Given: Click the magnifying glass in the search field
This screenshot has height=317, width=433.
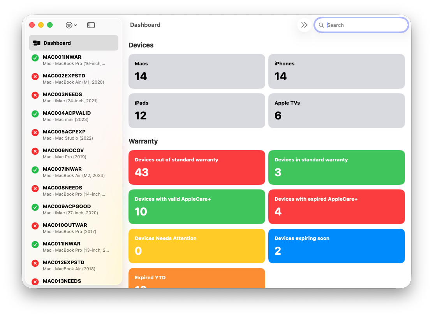Looking at the screenshot, I should 321,25.
